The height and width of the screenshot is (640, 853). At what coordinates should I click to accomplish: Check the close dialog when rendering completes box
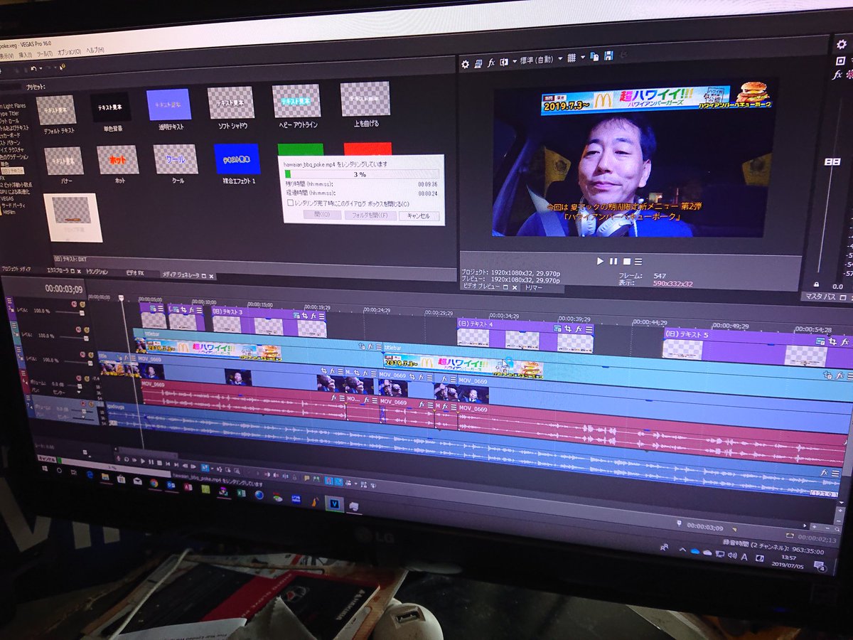coord(290,203)
